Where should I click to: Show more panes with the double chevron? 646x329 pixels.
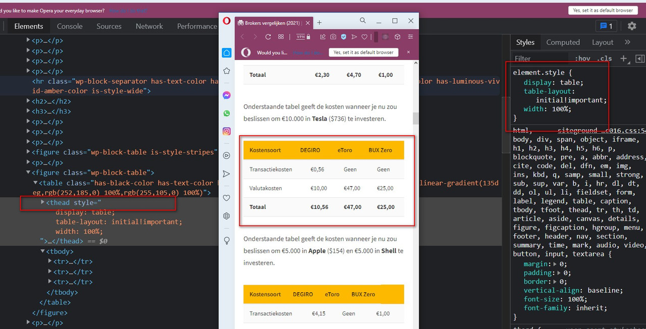(x=627, y=42)
